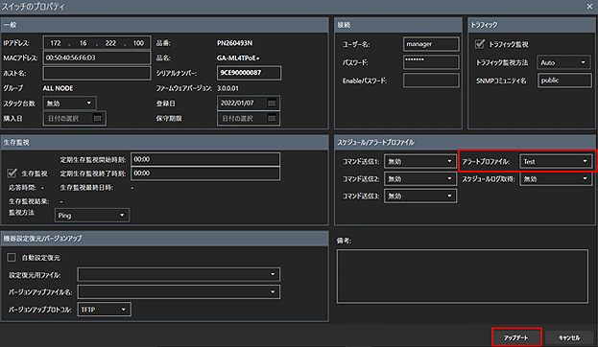Click the part number PN260493N
This screenshot has height=347, width=598.
tap(234, 43)
